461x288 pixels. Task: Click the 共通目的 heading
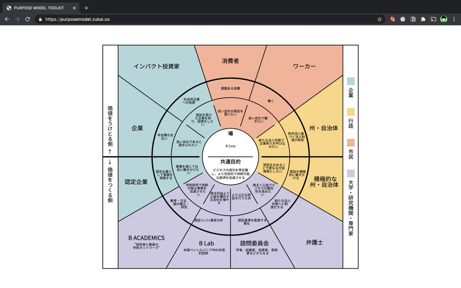pyautogui.click(x=230, y=162)
